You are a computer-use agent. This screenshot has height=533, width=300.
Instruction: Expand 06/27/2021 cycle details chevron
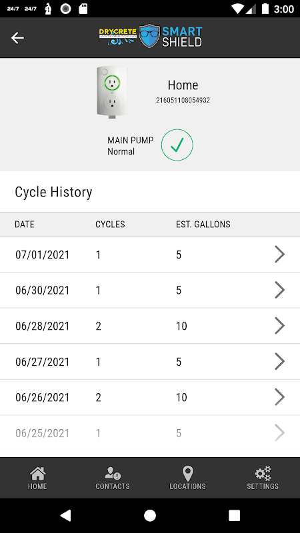point(279,361)
